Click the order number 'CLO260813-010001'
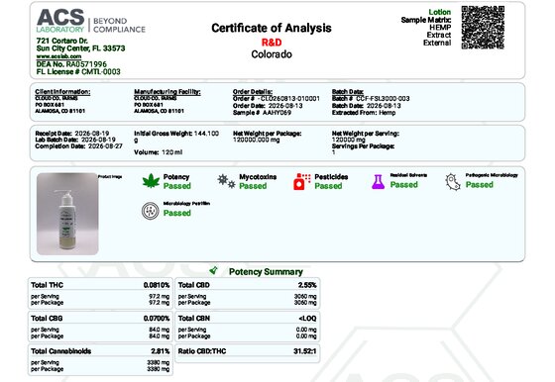The image size is (555, 382). coord(289,99)
